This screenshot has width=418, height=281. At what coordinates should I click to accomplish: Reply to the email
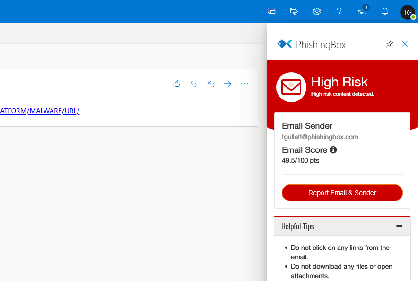pos(193,84)
